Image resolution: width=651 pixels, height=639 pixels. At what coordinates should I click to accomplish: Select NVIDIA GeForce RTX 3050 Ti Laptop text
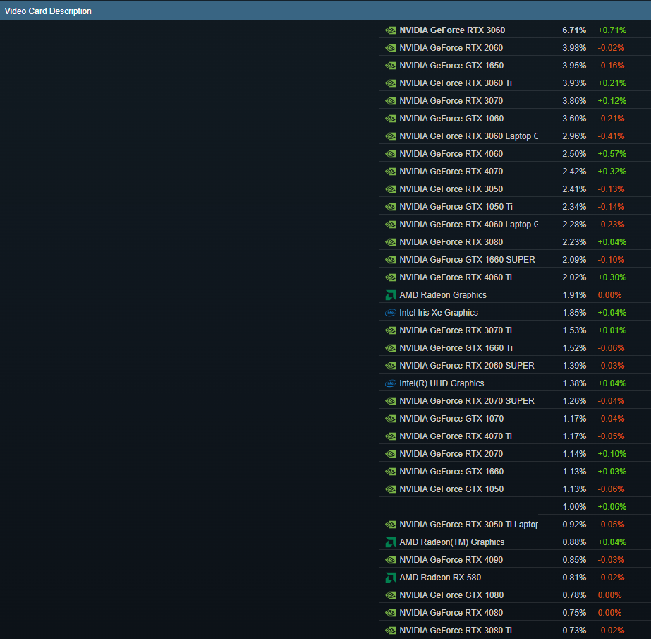469,525
